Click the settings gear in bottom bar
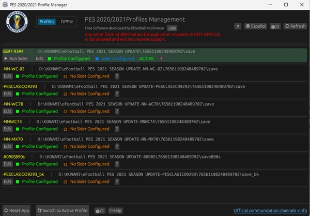The image size is (310, 216). 100,210
